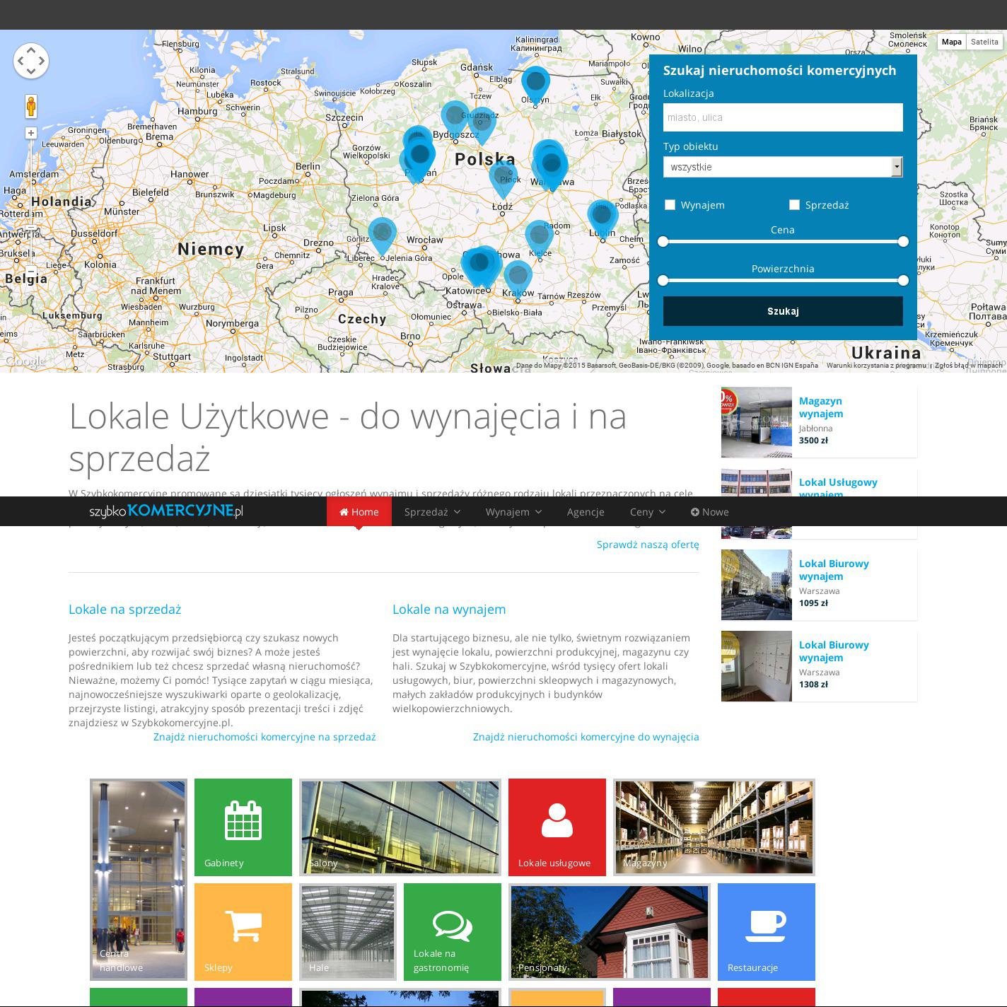1007x1007 pixels.
Task: Open the Lokal Biurowy 1308 zł listing thumbnail
Action: click(757, 666)
